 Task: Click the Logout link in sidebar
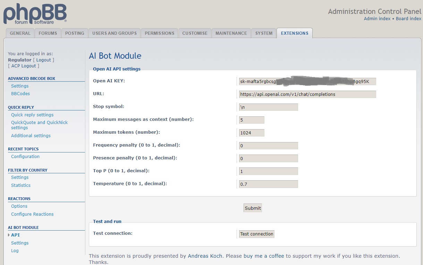coord(44,60)
